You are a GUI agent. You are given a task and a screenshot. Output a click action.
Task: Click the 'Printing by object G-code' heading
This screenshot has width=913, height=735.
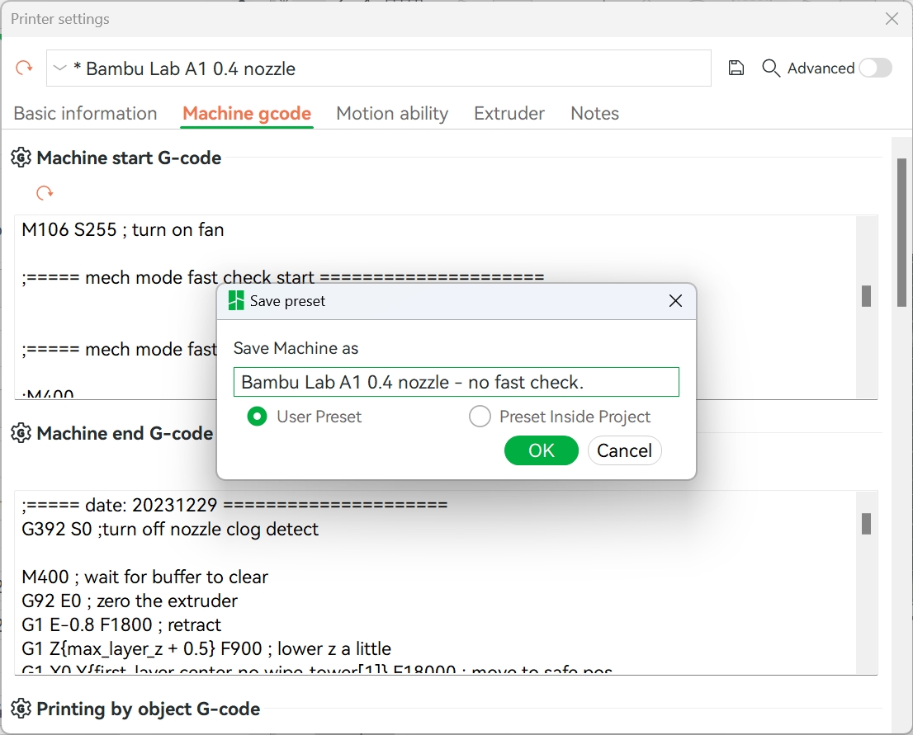click(149, 709)
